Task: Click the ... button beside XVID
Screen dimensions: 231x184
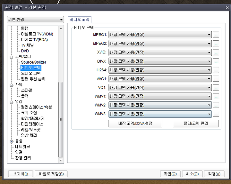Action: 216,52
